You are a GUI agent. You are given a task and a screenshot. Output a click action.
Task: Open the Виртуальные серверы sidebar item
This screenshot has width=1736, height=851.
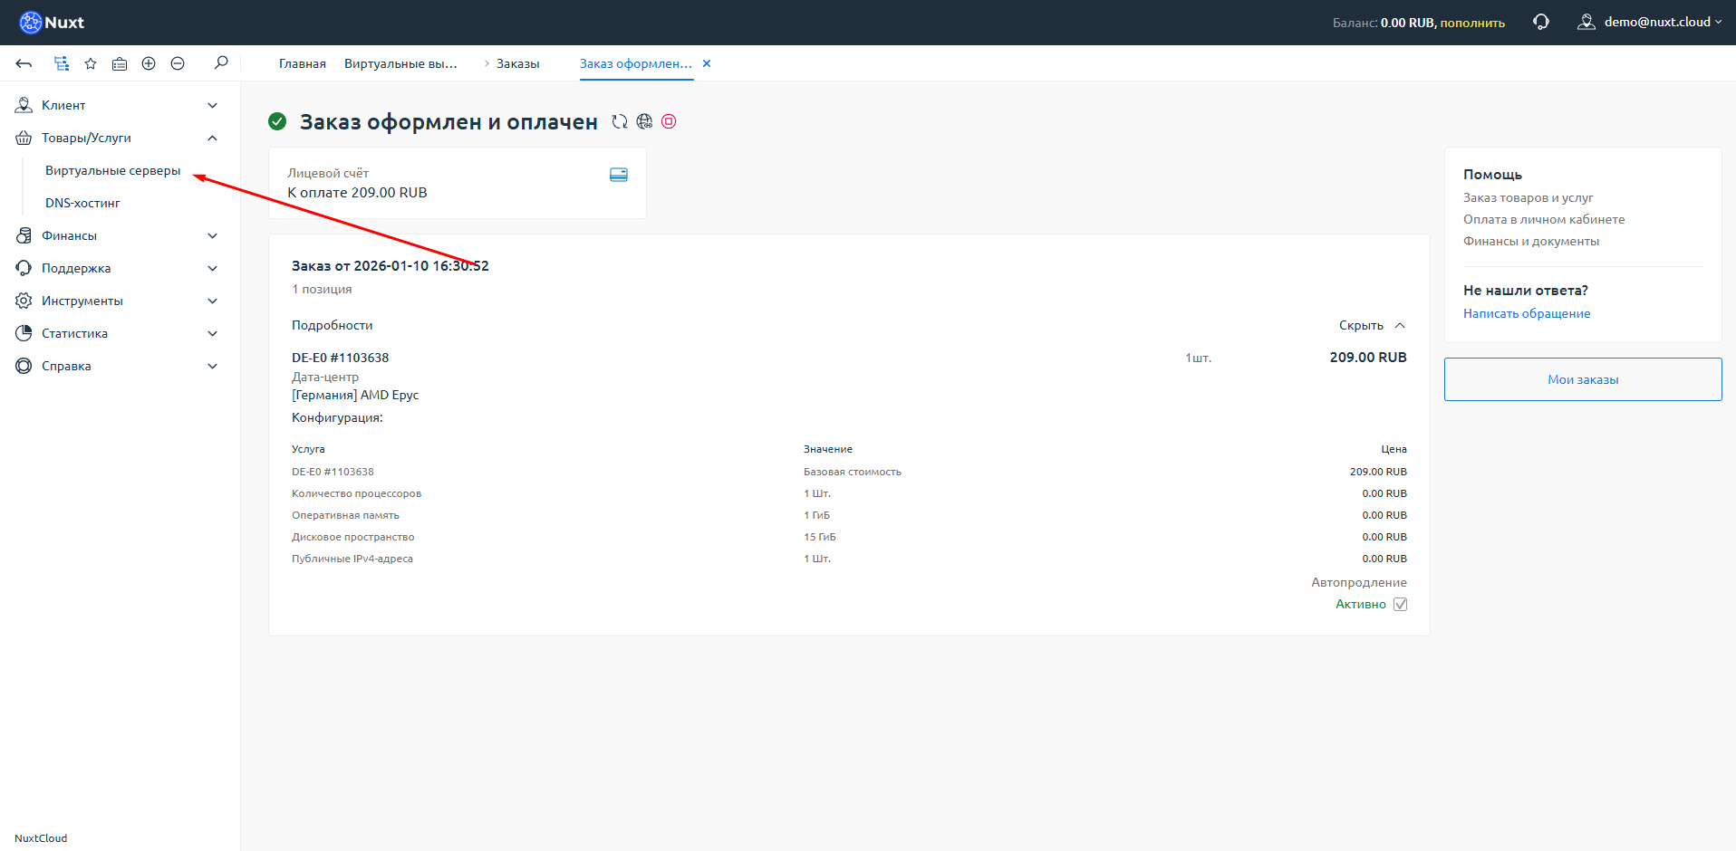coord(111,170)
